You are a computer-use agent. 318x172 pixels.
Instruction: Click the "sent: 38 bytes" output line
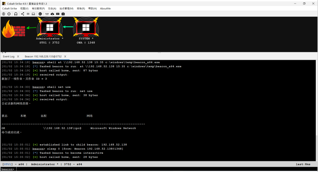[50, 95]
